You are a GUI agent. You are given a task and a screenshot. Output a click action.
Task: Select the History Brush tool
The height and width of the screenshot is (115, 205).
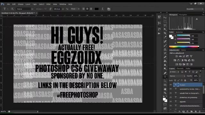[x=165, y=53]
